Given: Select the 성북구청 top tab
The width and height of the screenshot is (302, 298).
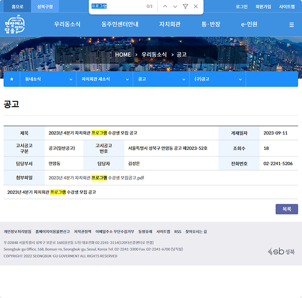Looking at the screenshot, I should (x=45, y=6).
